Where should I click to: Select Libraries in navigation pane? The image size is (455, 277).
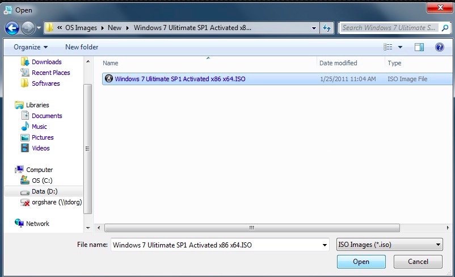pos(37,105)
